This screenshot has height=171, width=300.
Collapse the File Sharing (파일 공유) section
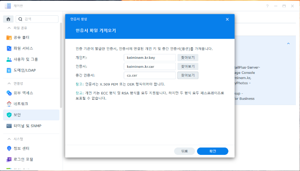coord(9,28)
